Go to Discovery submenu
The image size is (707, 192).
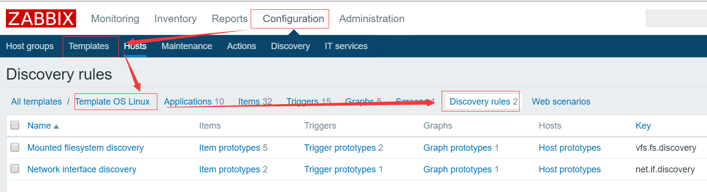(x=290, y=46)
